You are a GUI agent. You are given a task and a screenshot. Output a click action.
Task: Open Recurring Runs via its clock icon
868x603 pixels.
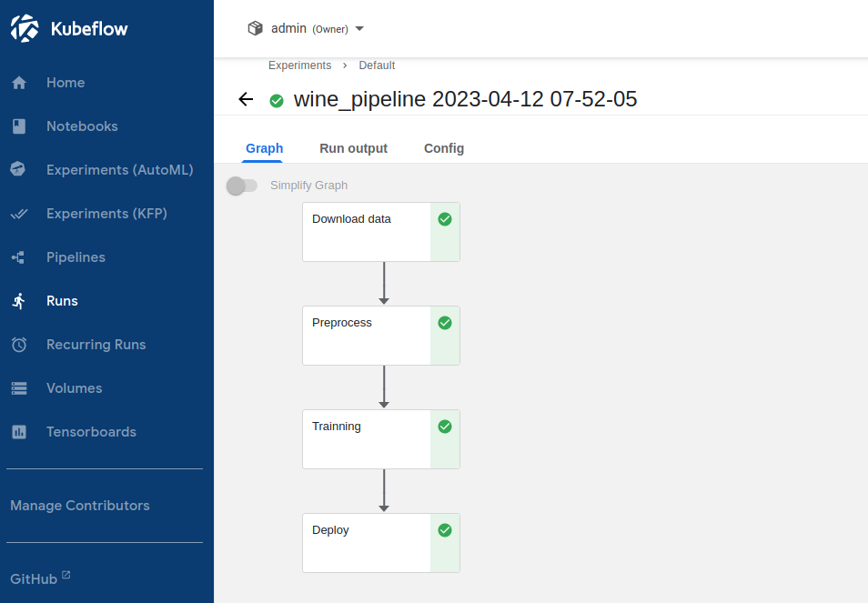coord(19,344)
